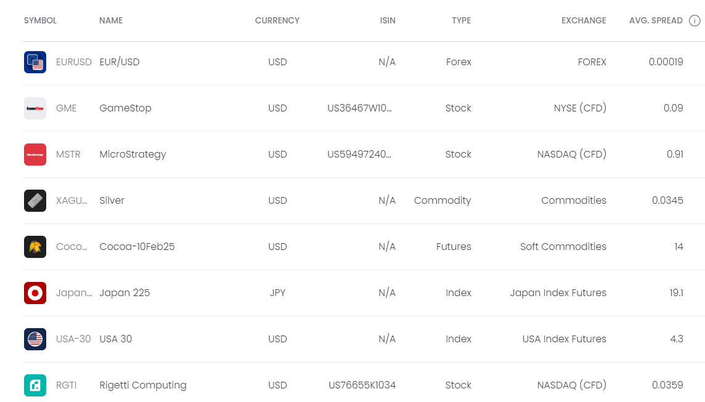Click the truncated GameStop ISIN code

click(360, 108)
